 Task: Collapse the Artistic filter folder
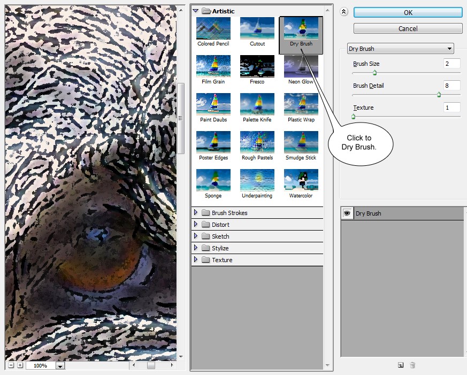pyautogui.click(x=196, y=11)
